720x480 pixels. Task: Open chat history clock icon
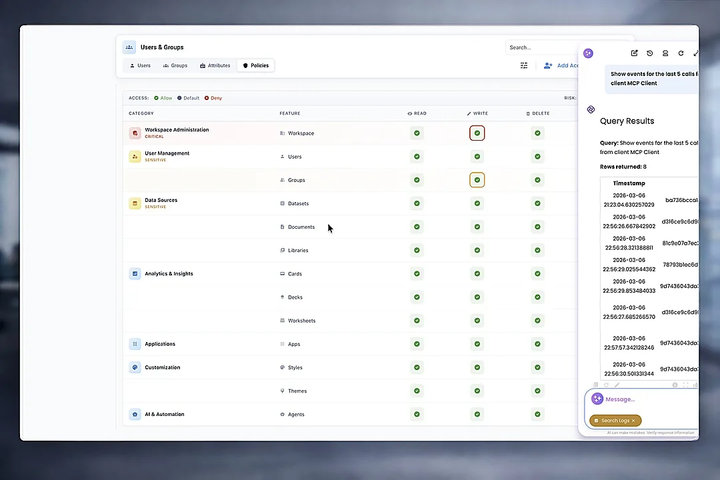click(x=650, y=53)
